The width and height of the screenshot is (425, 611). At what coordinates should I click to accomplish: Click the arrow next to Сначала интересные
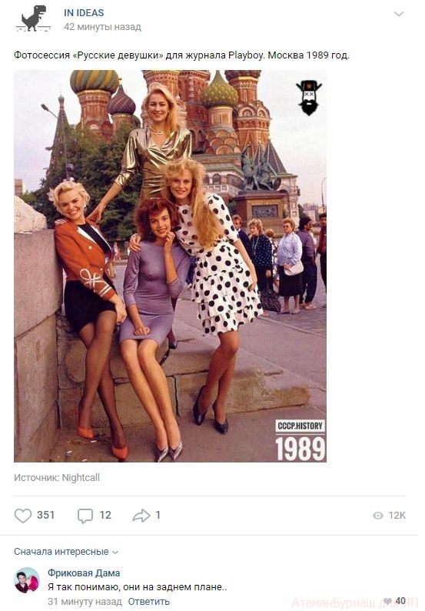[115, 553]
